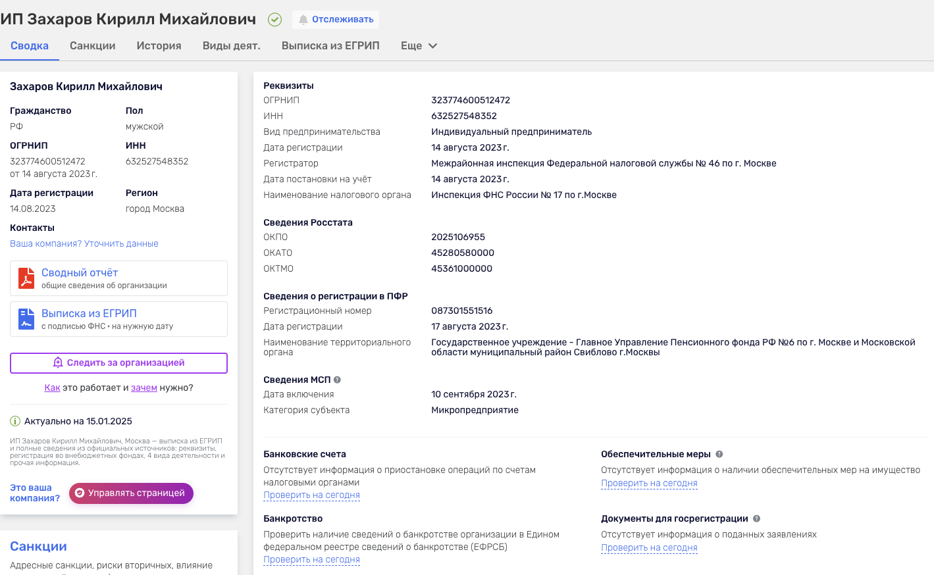Click Проверить на сегодня under Банковские счета
Screen dimensions: 934x575
312,495
